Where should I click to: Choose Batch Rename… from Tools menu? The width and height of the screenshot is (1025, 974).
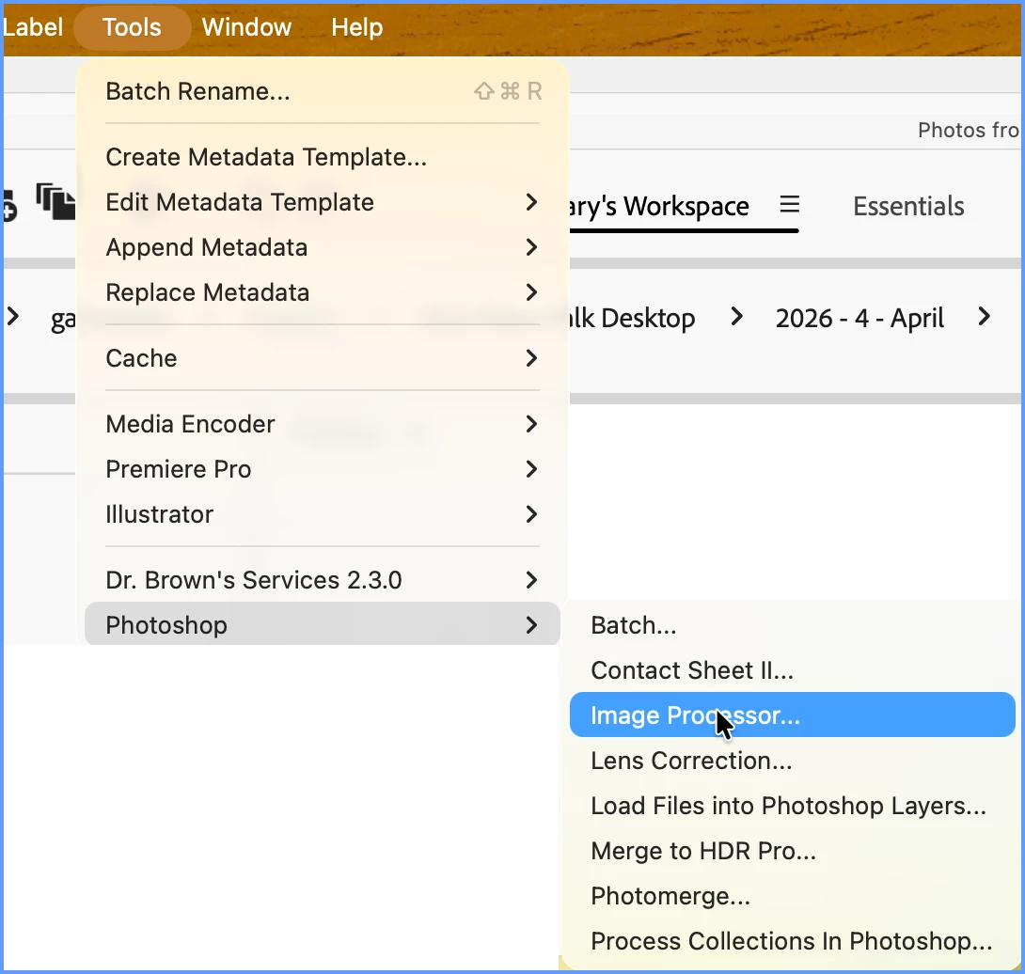(x=323, y=91)
